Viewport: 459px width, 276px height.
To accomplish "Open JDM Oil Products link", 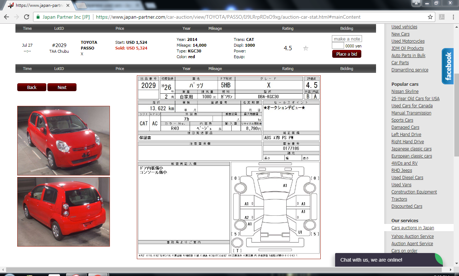I will point(407,48).
